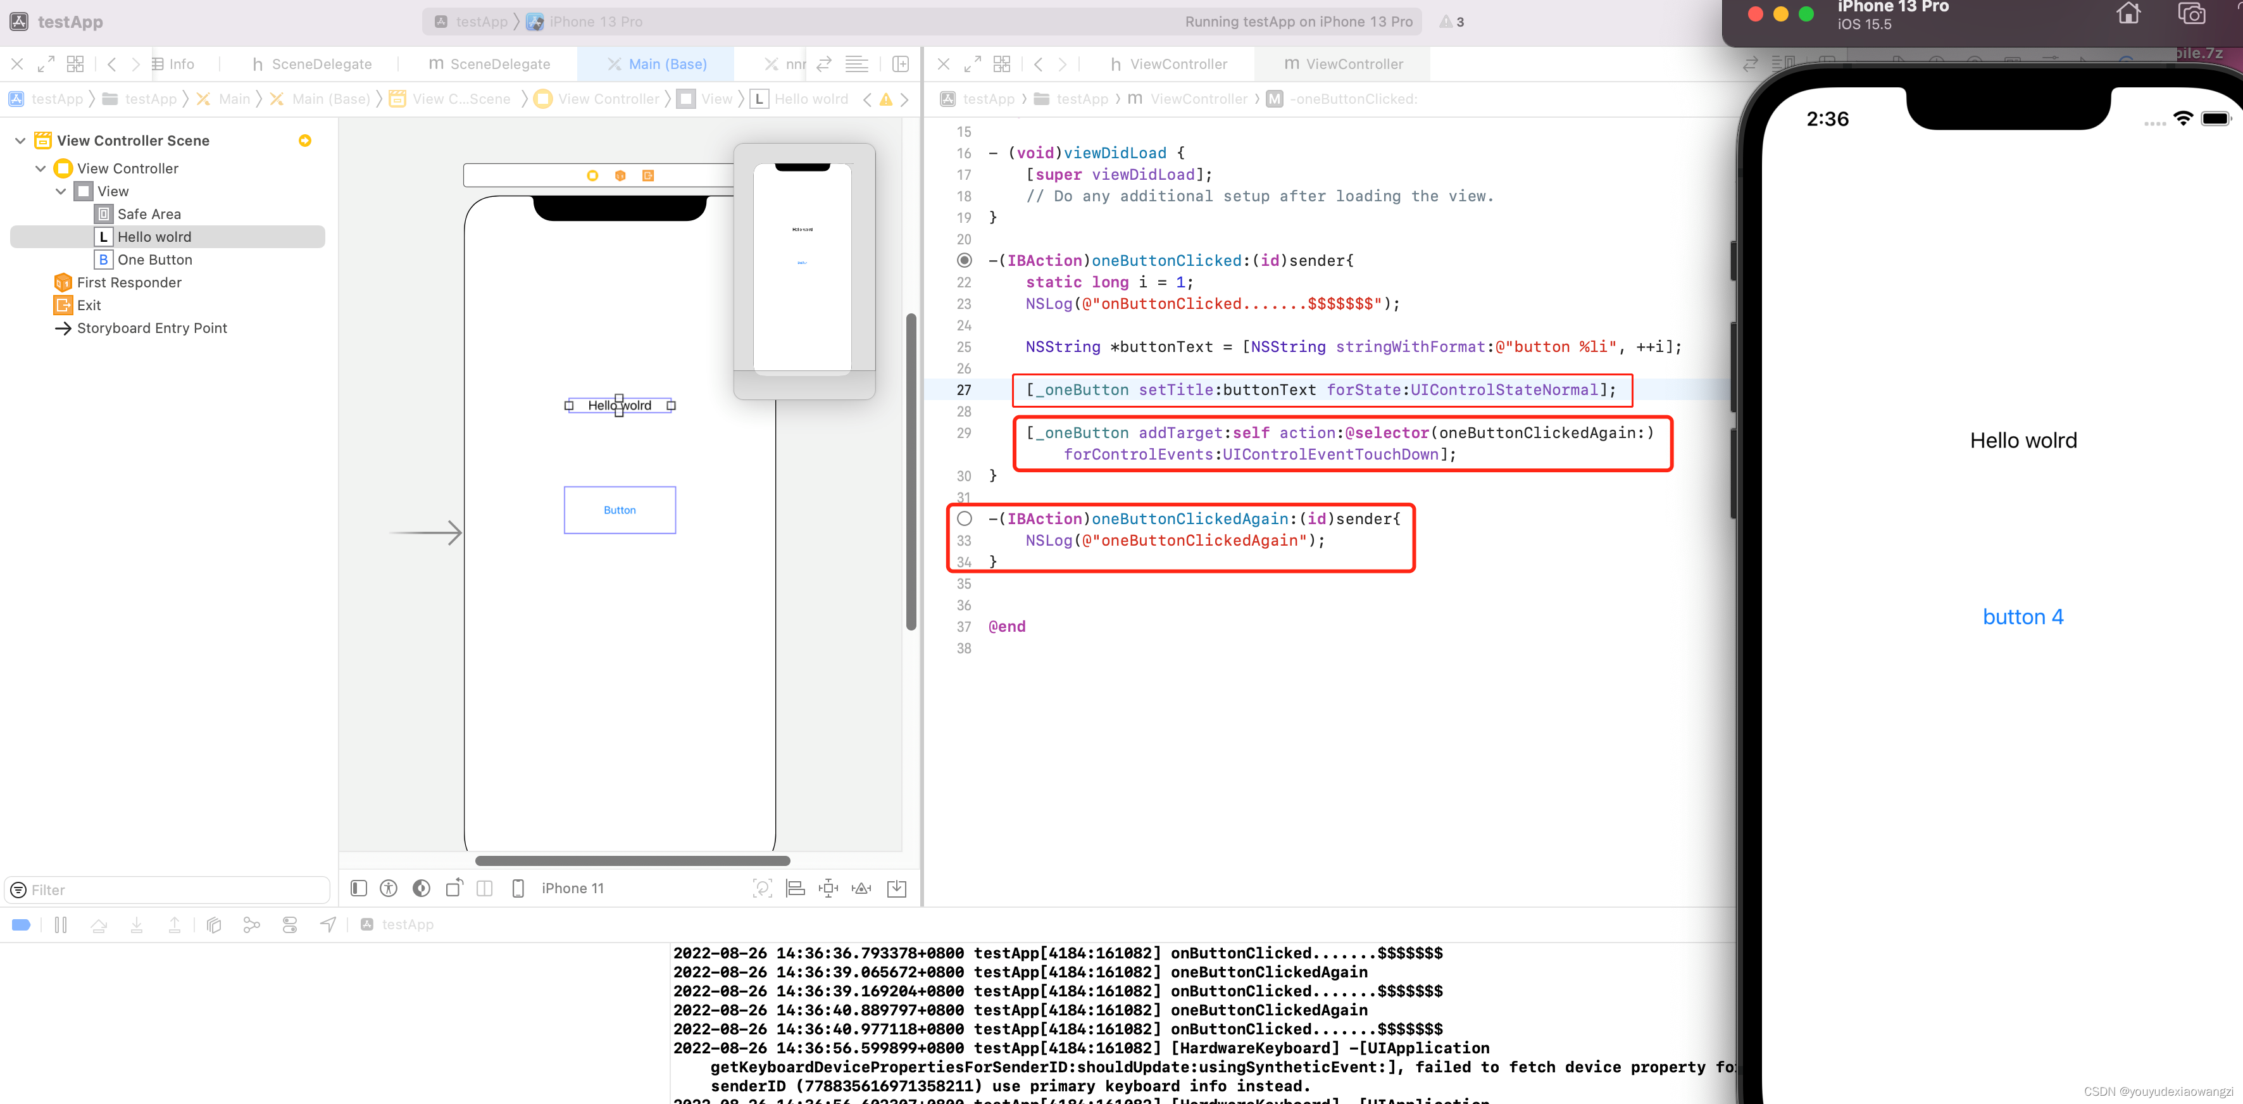Click Simulate Location arrow icon
Screen dimensions: 2243x1104
tap(327, 925)
